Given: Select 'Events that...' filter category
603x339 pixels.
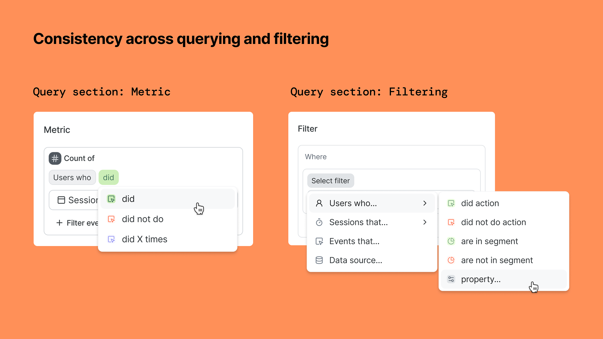Looking at the screenshot, I should pos(372,241).
